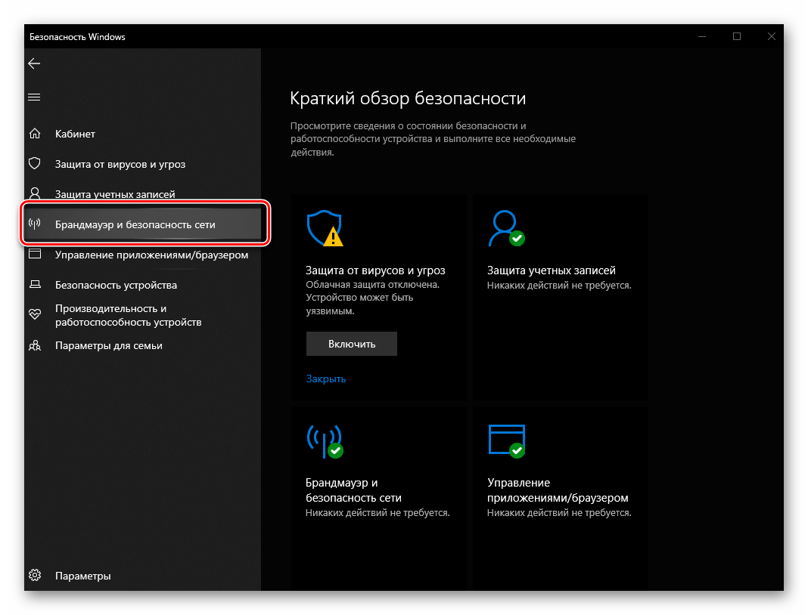The width and height of the screenshot is (808, 615).
Task: Open the Защита учетных записей tile heading
Action: [x=551, y=270]
